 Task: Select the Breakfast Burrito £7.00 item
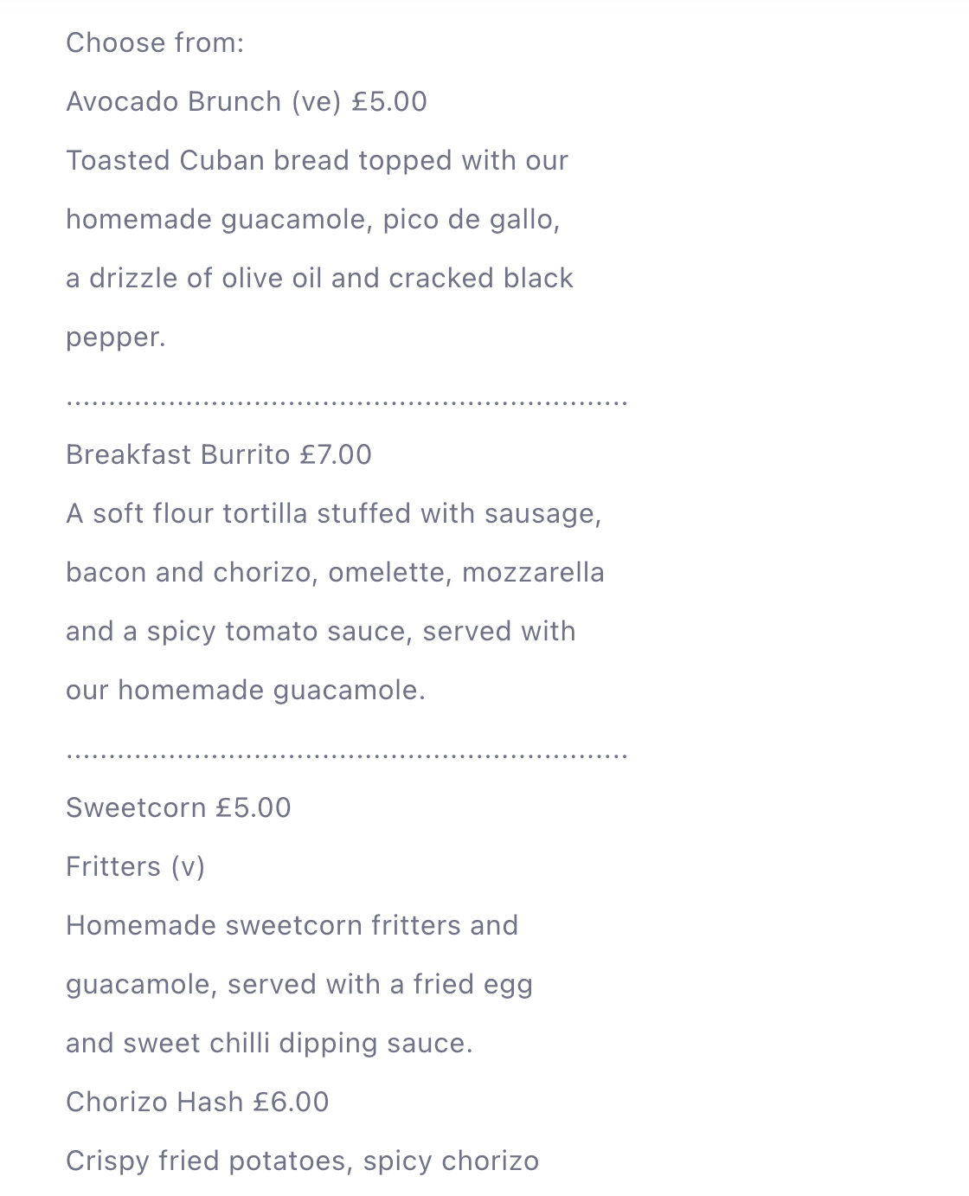(218, 455)
